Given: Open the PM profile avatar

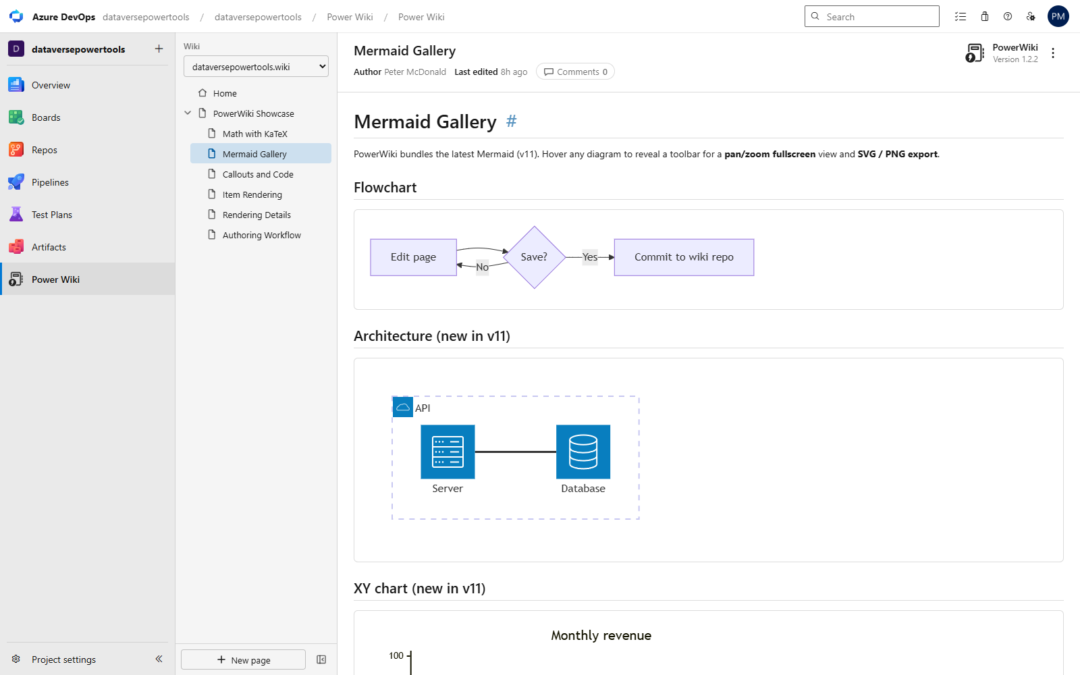Looking at the screenshot, I should tap(1058, 16).
